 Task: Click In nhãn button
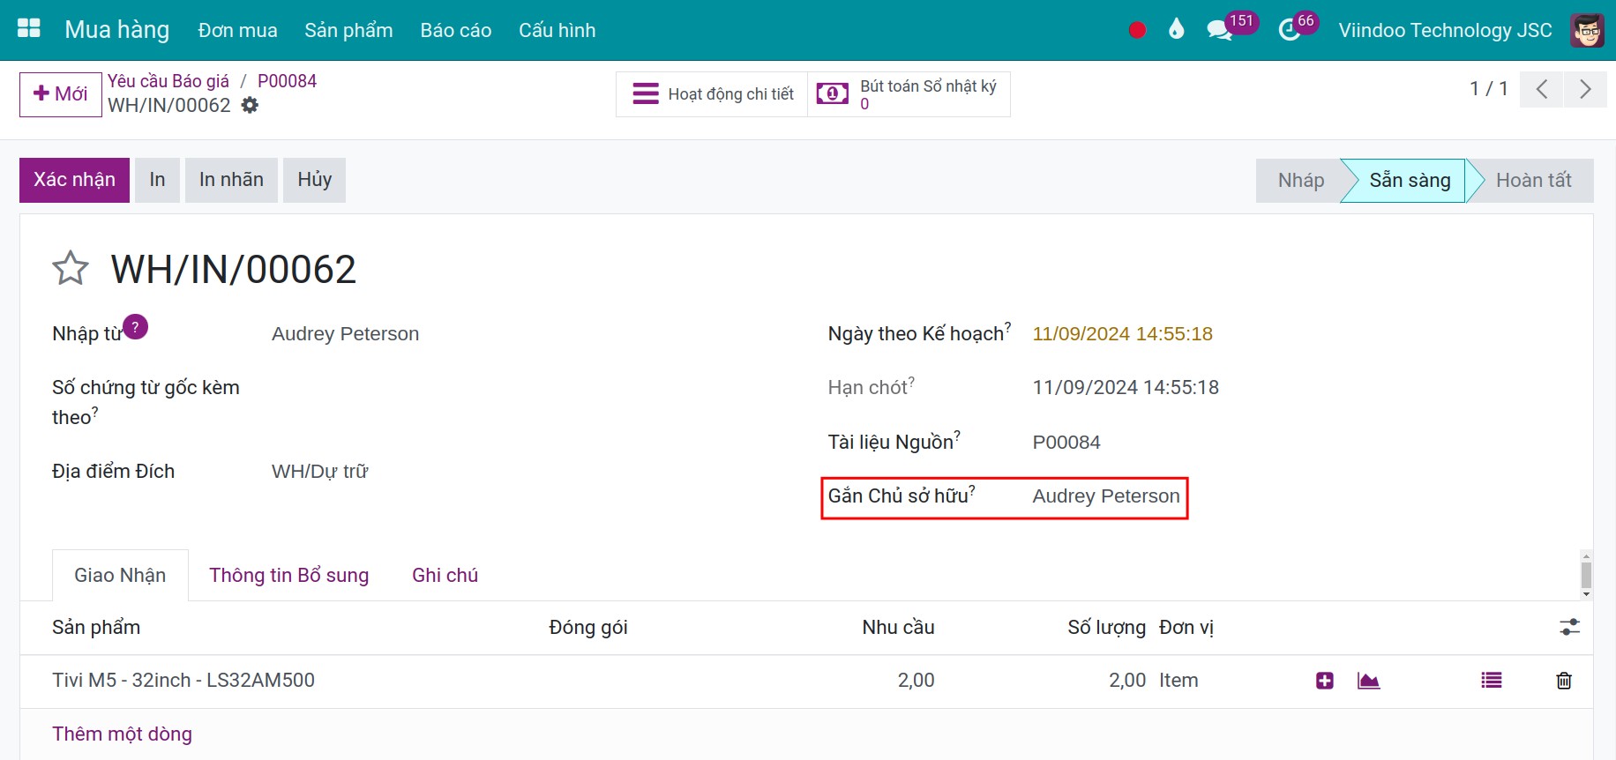[x=231, y=180]
